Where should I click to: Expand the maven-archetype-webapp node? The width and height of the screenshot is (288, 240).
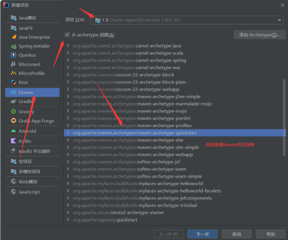pyautogui.click(x=68, y=155)
